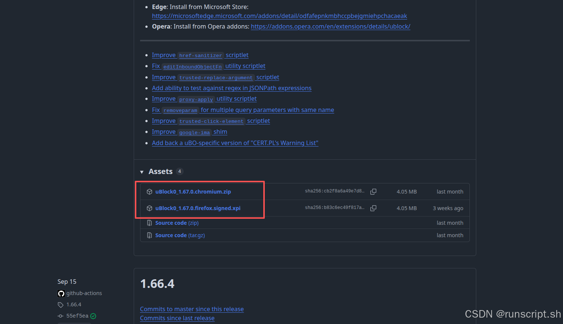The height and width of the screenshot is (324, 563).
Task: Collapse the Assets section triangle
Action: pyautogui.click(x=142, y=172)
